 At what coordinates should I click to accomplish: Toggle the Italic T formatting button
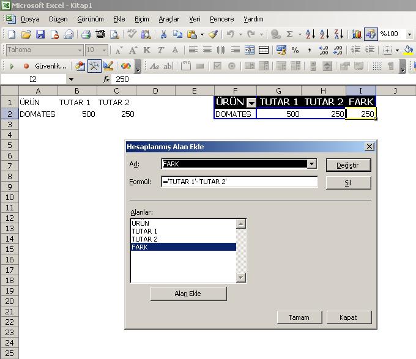(x=161, y=50)
